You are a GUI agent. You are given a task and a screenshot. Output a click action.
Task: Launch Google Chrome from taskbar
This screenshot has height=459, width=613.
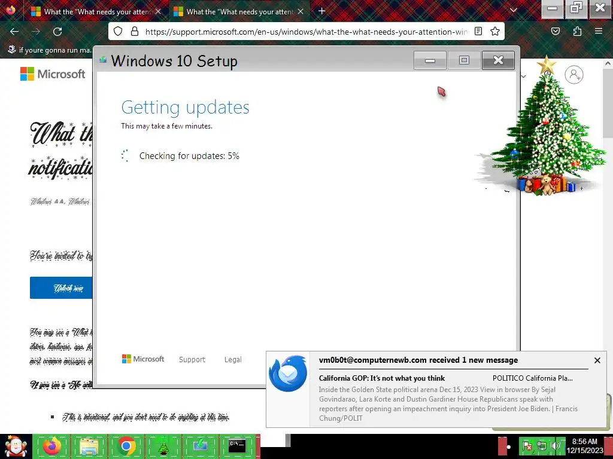click(x=126, y=446)
